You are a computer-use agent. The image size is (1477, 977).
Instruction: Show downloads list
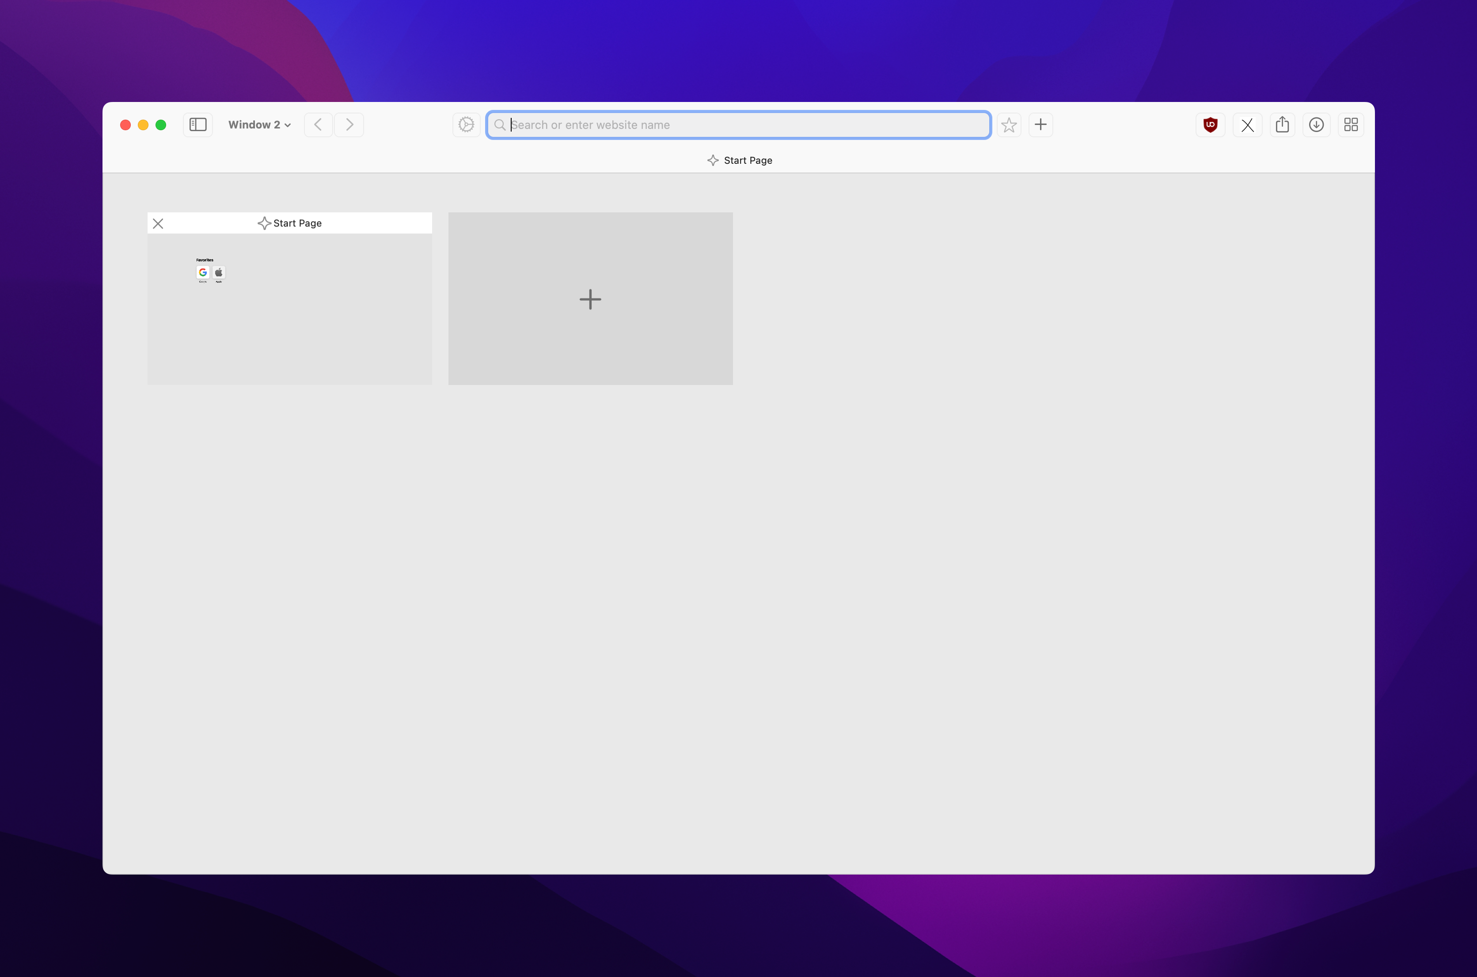pyautogui.click(x=1316, y=124)
